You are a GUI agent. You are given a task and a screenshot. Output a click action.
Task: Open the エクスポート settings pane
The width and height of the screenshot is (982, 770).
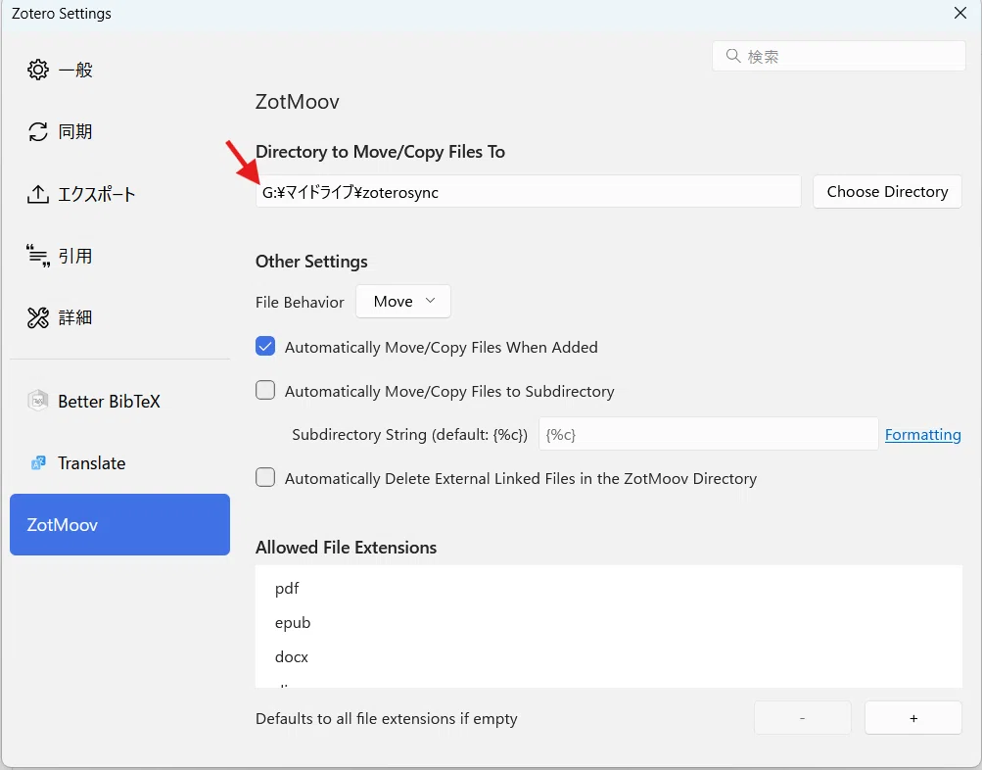coord(119,194)
